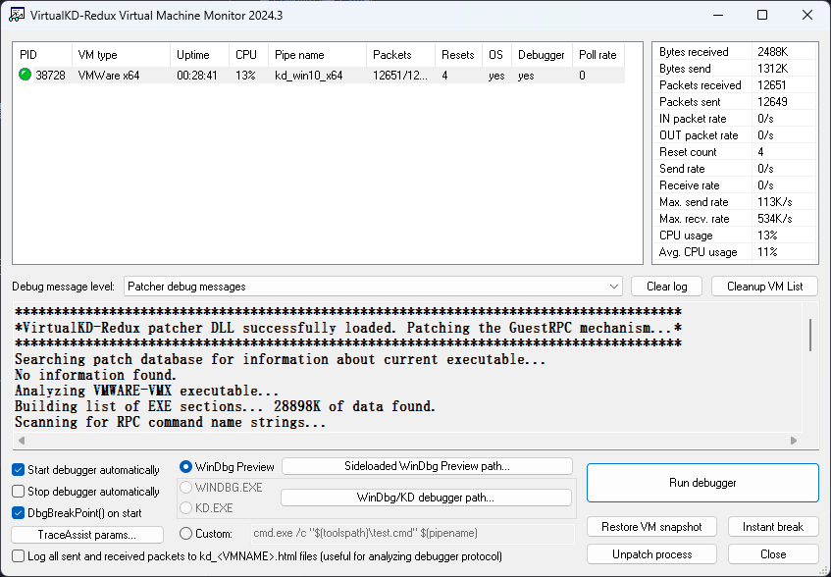Click Cleanup VM List button

[x=764, y=287]
